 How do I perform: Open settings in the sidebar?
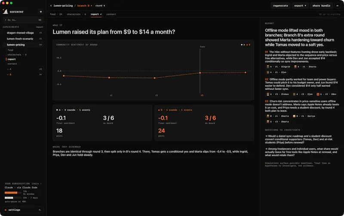coord(23,210)
